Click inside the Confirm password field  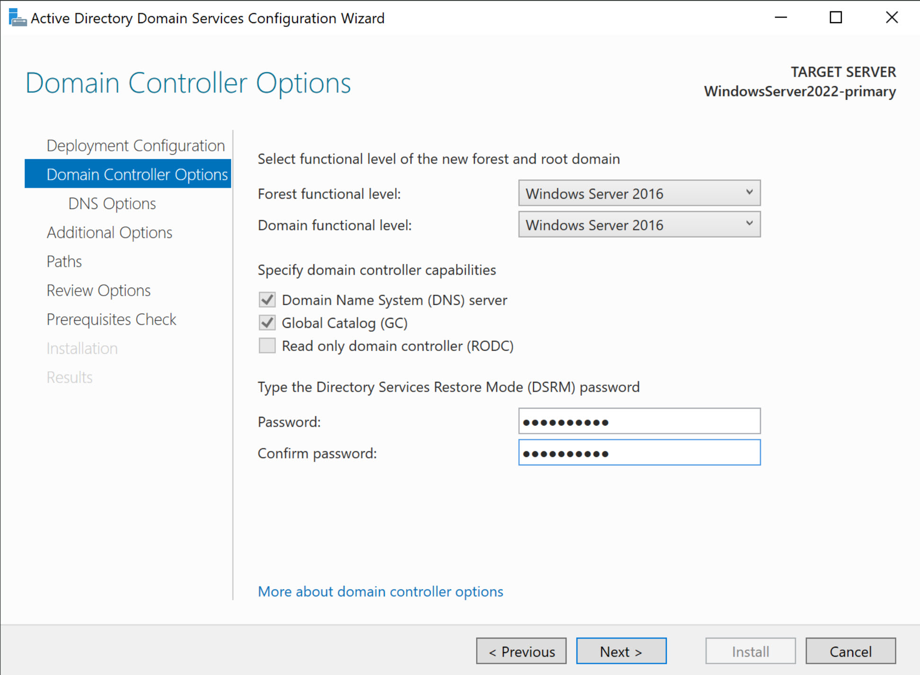(639, 453)
